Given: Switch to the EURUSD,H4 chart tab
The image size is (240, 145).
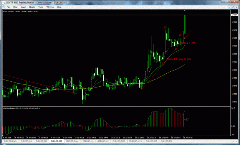Looking at the screenshot, I should pos(26,141).
